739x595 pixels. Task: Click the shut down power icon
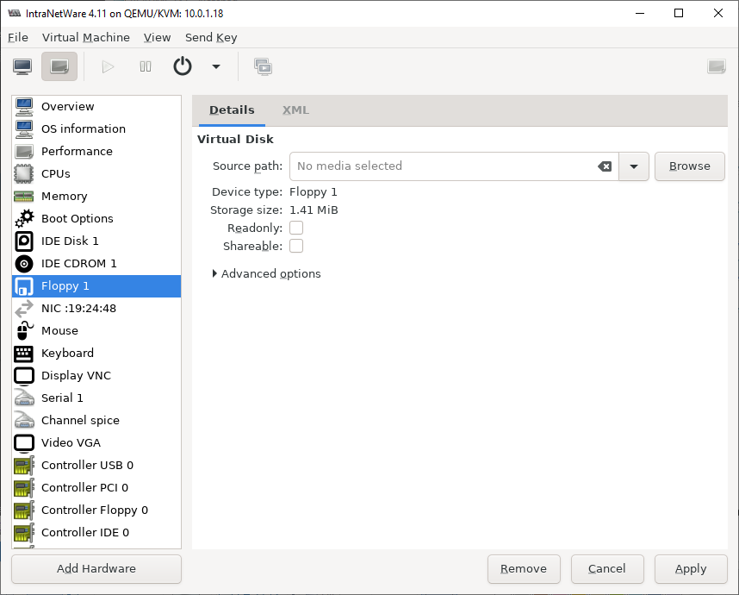point(183,66)
